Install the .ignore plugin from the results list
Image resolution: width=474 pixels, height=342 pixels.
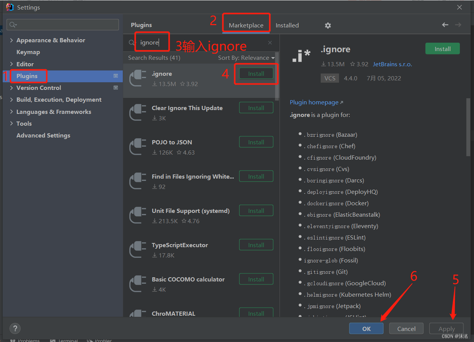[x=256, y=74]
